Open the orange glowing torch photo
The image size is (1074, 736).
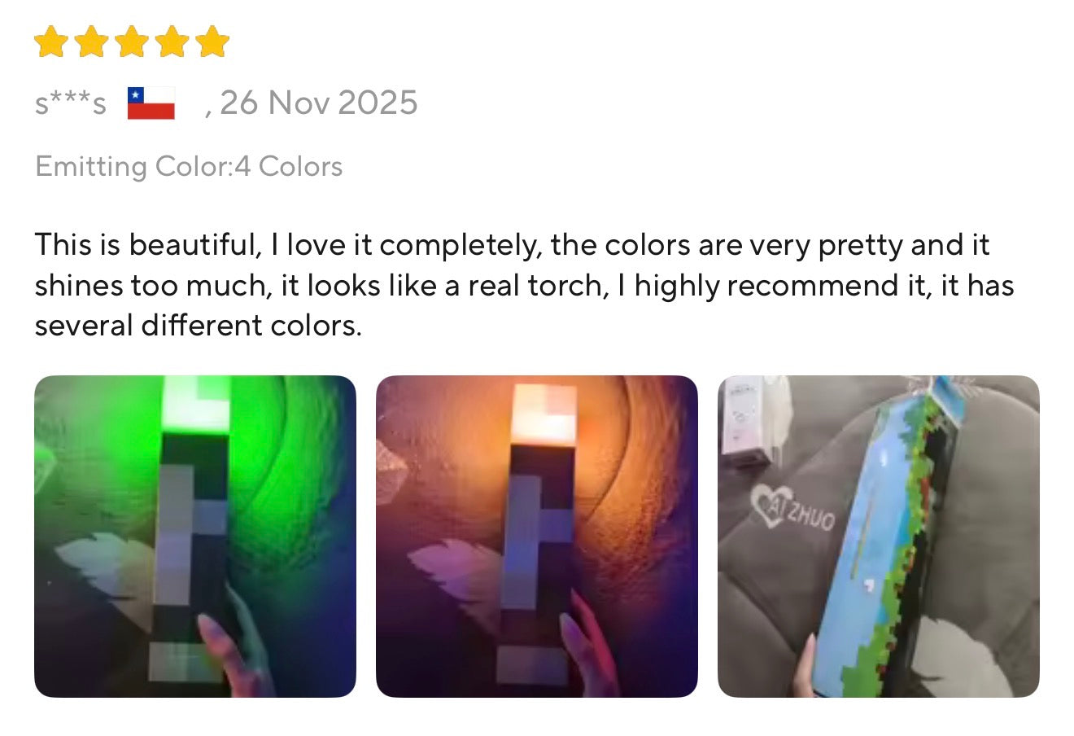click(x=537, y=537)
